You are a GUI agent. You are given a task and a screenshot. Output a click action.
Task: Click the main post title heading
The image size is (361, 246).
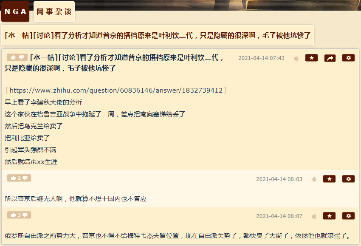coord(115,62)
